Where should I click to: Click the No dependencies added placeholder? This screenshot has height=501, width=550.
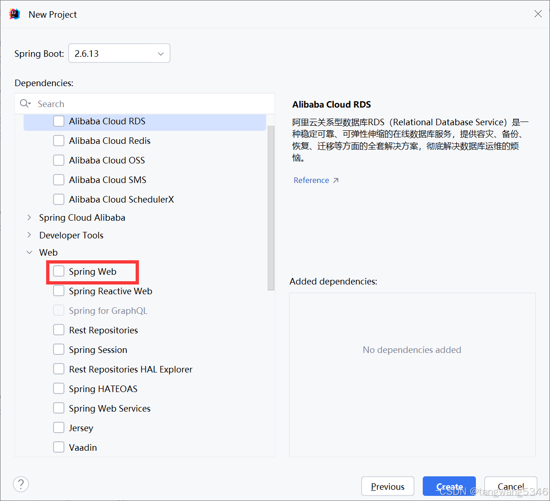coord(412,350)
